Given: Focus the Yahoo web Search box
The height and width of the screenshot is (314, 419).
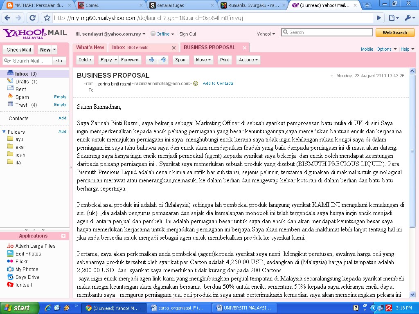Looking at the screenshot, I should pyautogui.click(x=327, y=32).
